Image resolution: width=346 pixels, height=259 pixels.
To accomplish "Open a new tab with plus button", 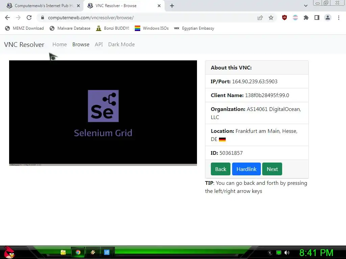I will pos(172,6).
